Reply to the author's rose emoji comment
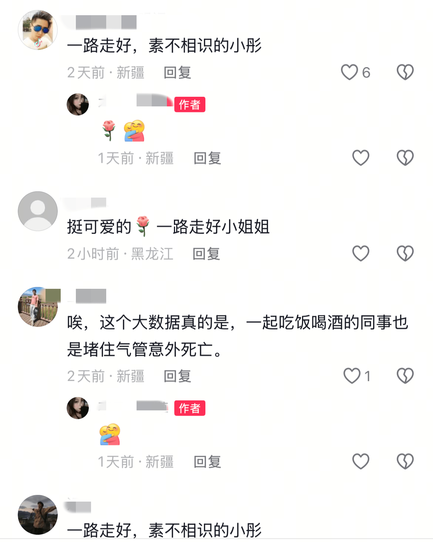 pyautogui.click(x=207, y=158)
